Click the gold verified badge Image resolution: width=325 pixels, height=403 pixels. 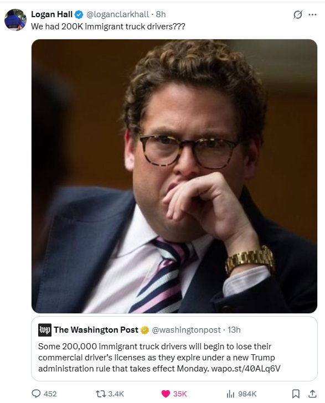[x=145, y=330]
